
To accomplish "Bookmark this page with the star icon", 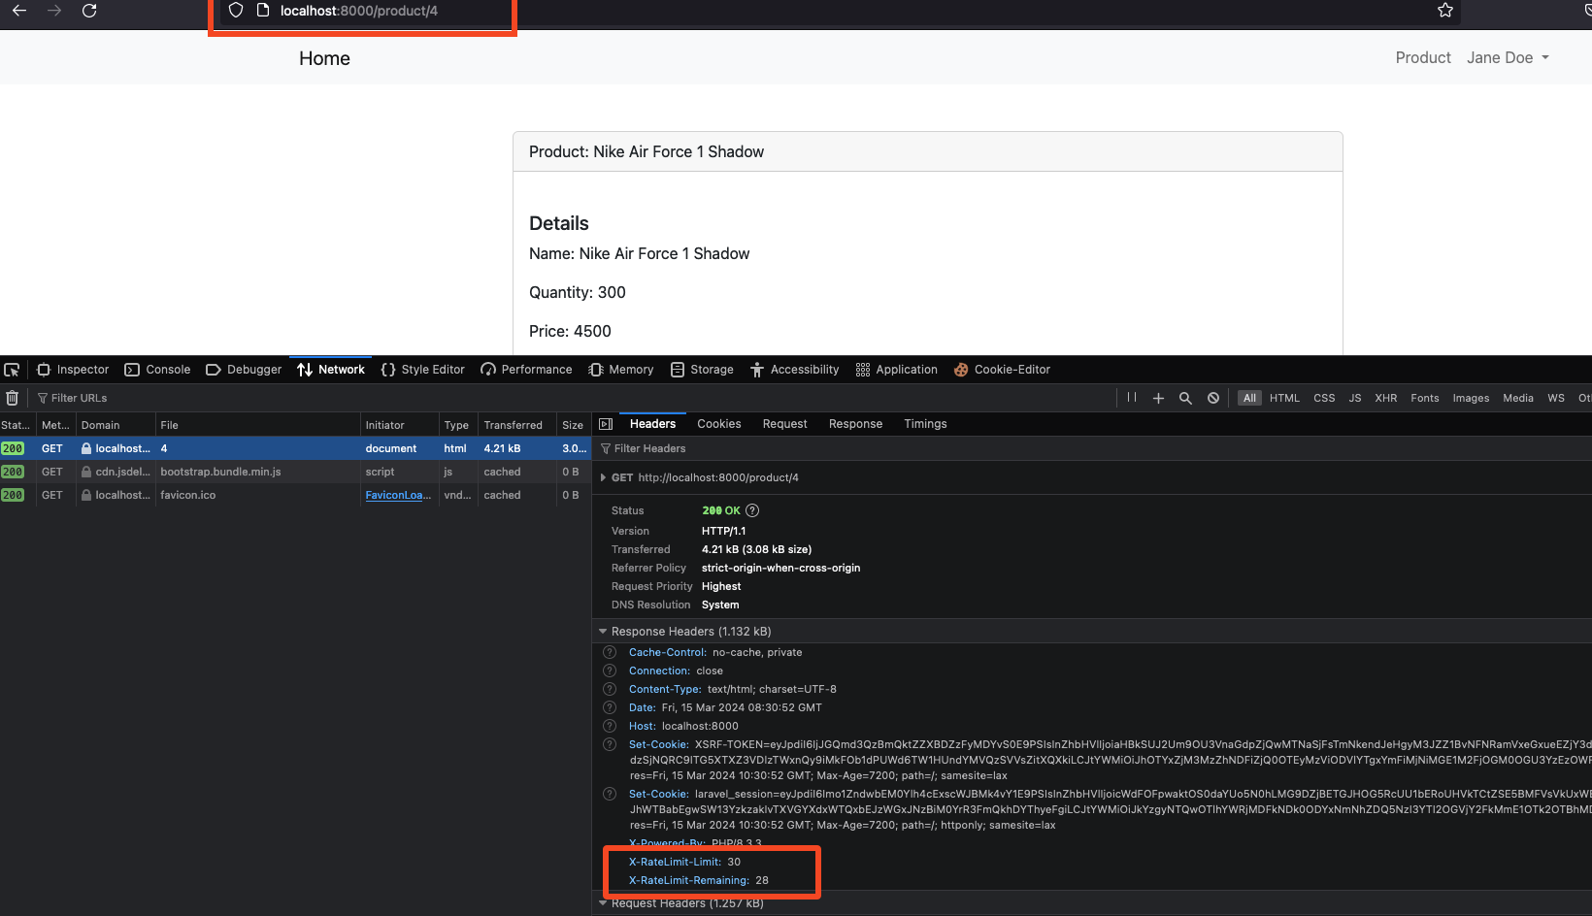I will coord(1445,11).
